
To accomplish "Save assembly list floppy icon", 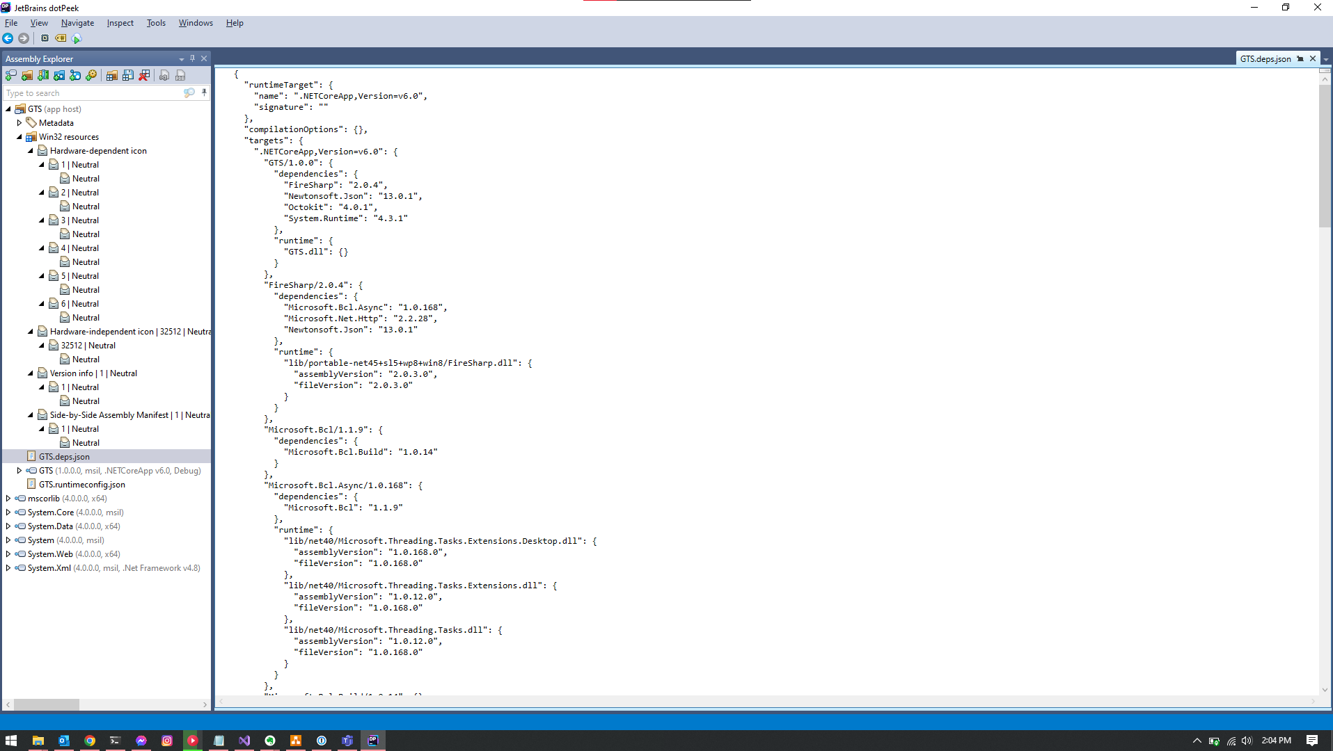I will 128,75.
